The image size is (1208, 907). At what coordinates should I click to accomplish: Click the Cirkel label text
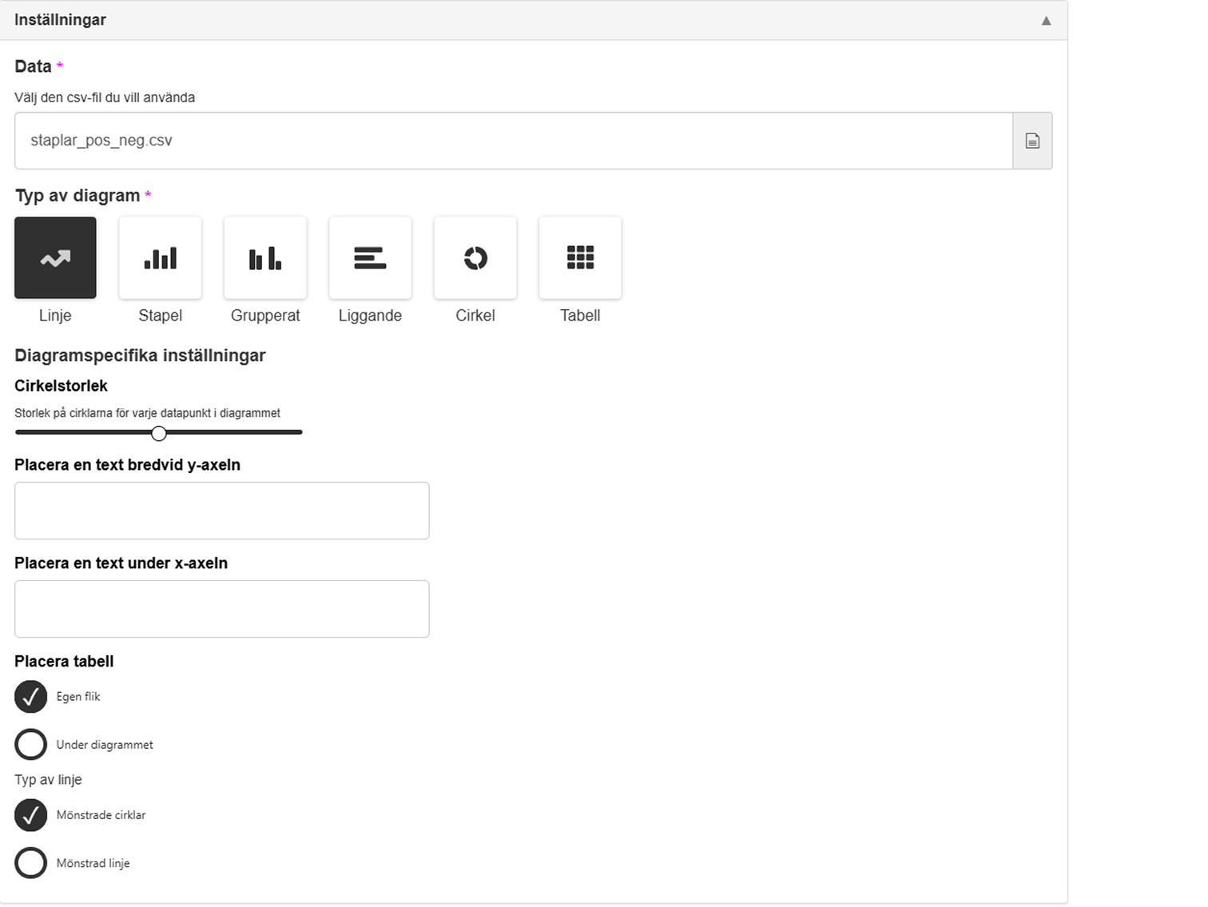475,316
